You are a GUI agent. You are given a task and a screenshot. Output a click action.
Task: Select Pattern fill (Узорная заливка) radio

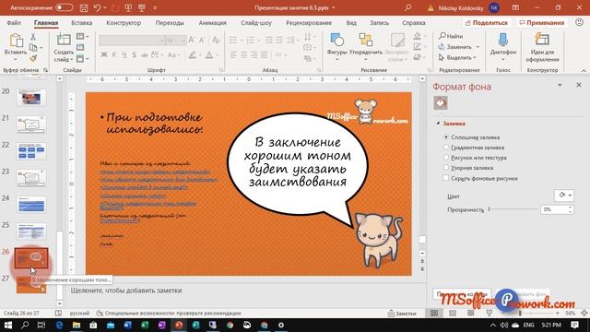tap(446, 168)
